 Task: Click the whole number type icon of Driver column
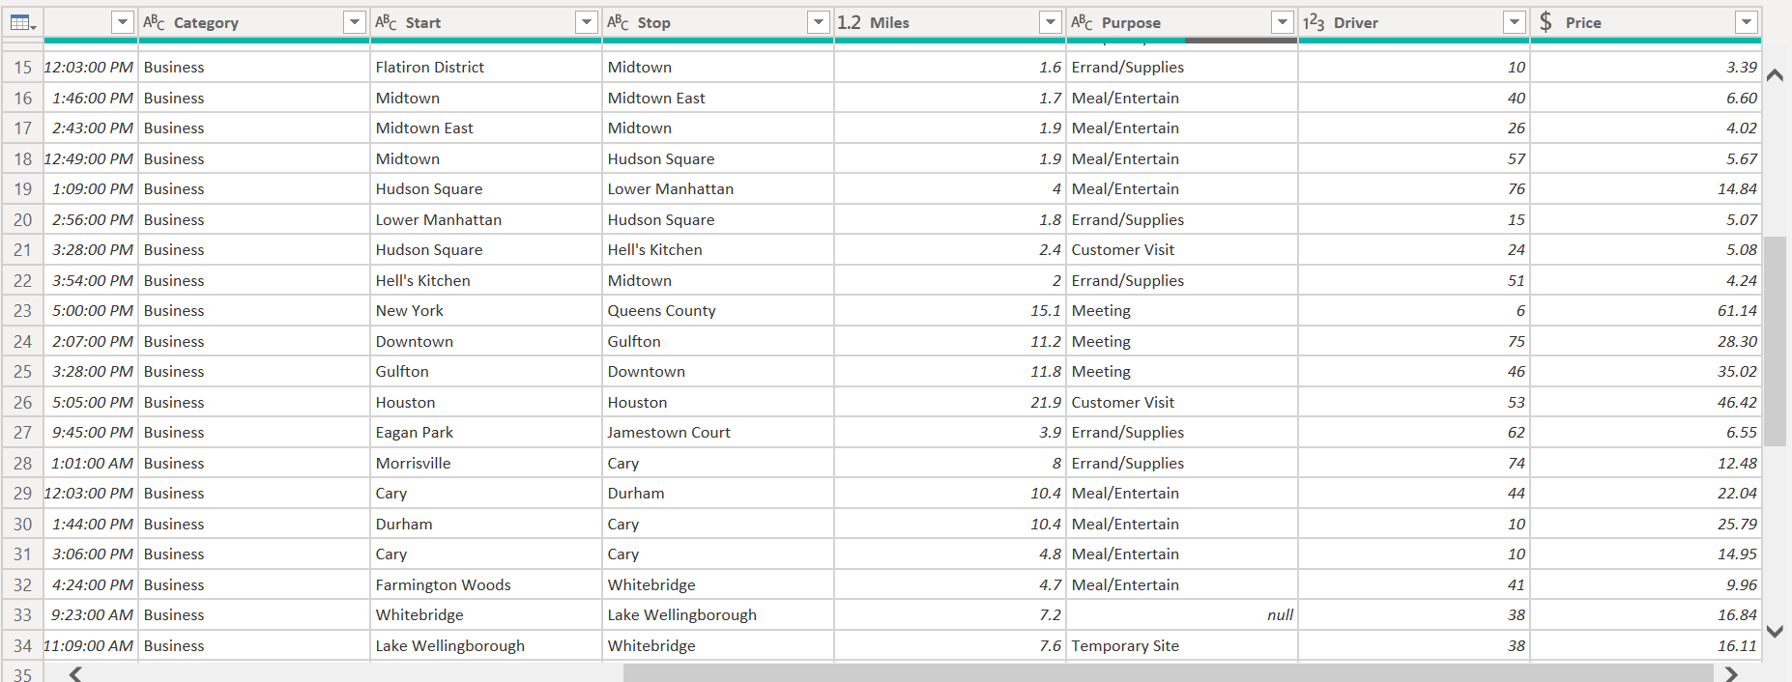1314,22
